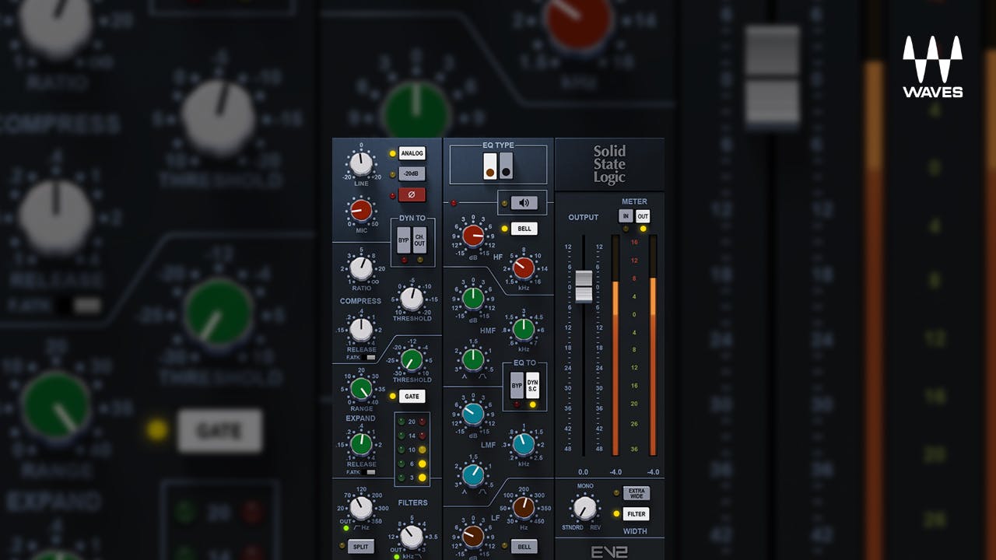
Task: Click the HF kHz frequency knob
Action: point(524,268)
